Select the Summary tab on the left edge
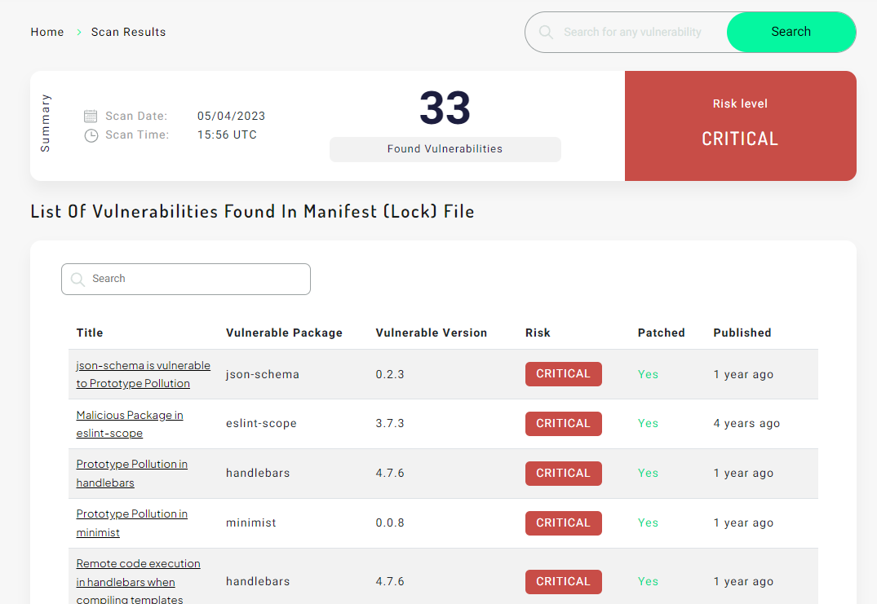Viewport: 877px width, 604px height. [45, 121]
